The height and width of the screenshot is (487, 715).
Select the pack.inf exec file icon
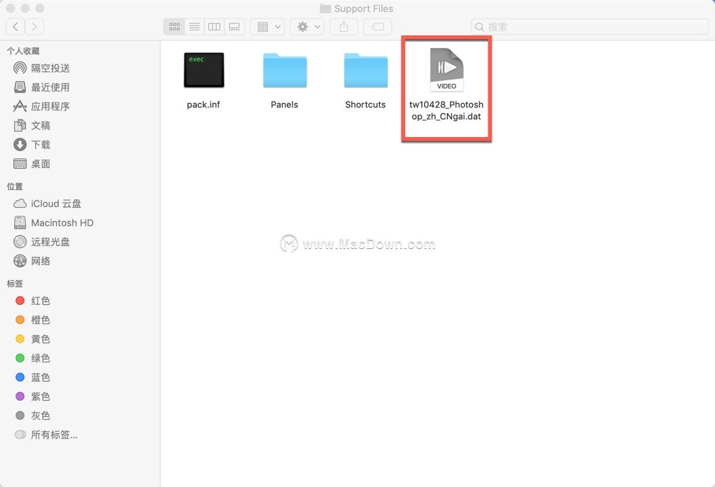[204, 70]
